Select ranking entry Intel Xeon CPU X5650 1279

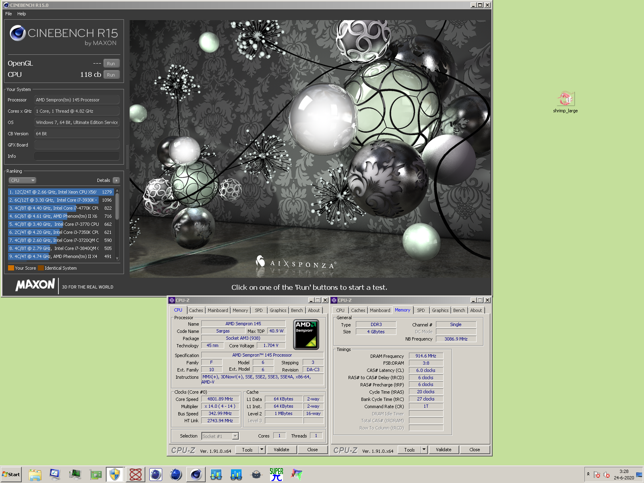(x=61, y=192)
